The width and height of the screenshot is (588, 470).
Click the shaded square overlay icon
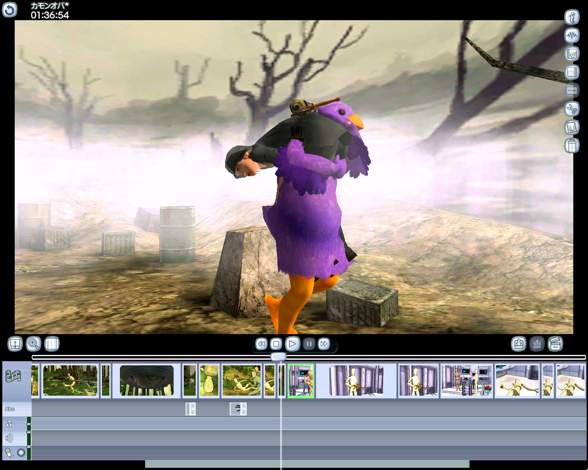click(x=571, y=72)
